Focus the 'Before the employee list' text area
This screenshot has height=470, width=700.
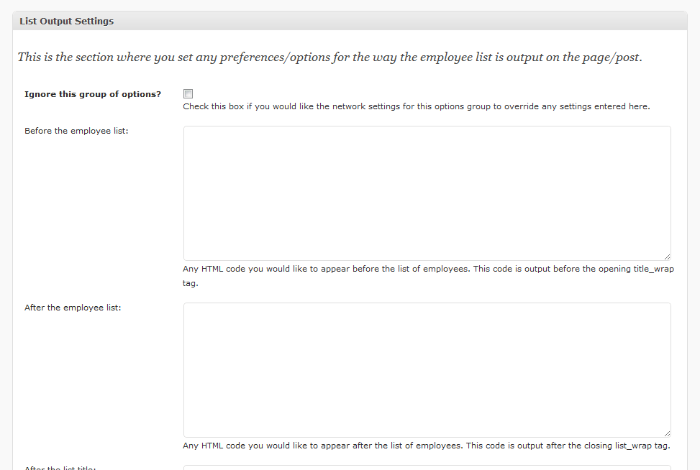pyautogui.click(x=427, y=193)
